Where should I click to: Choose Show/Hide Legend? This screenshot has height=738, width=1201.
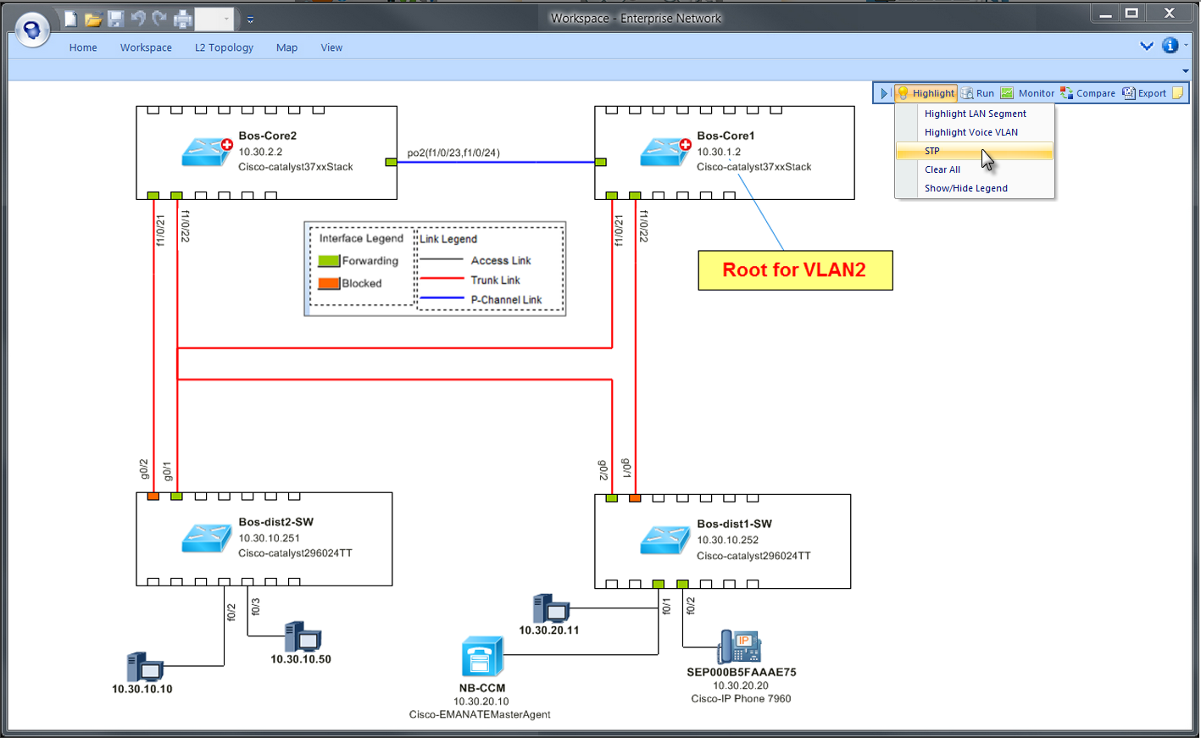point(975,188)
